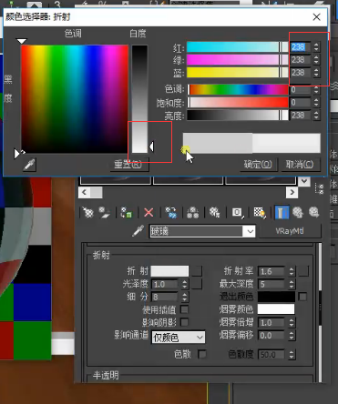The height and width of the screenshot is (404, 338).
Task: Click the 蓝 blue channel slider
Action: (237, 73)
